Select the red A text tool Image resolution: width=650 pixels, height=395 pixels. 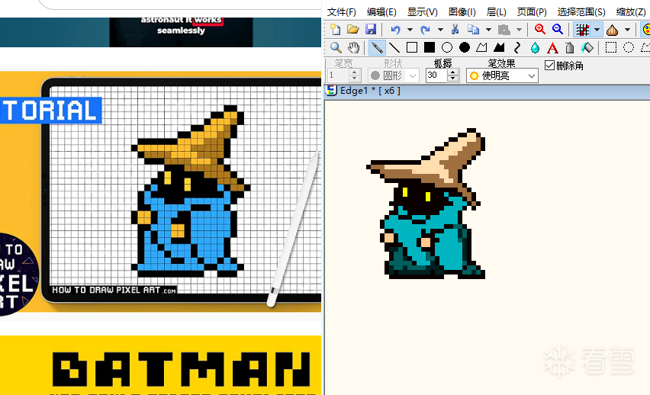point(552,48)
